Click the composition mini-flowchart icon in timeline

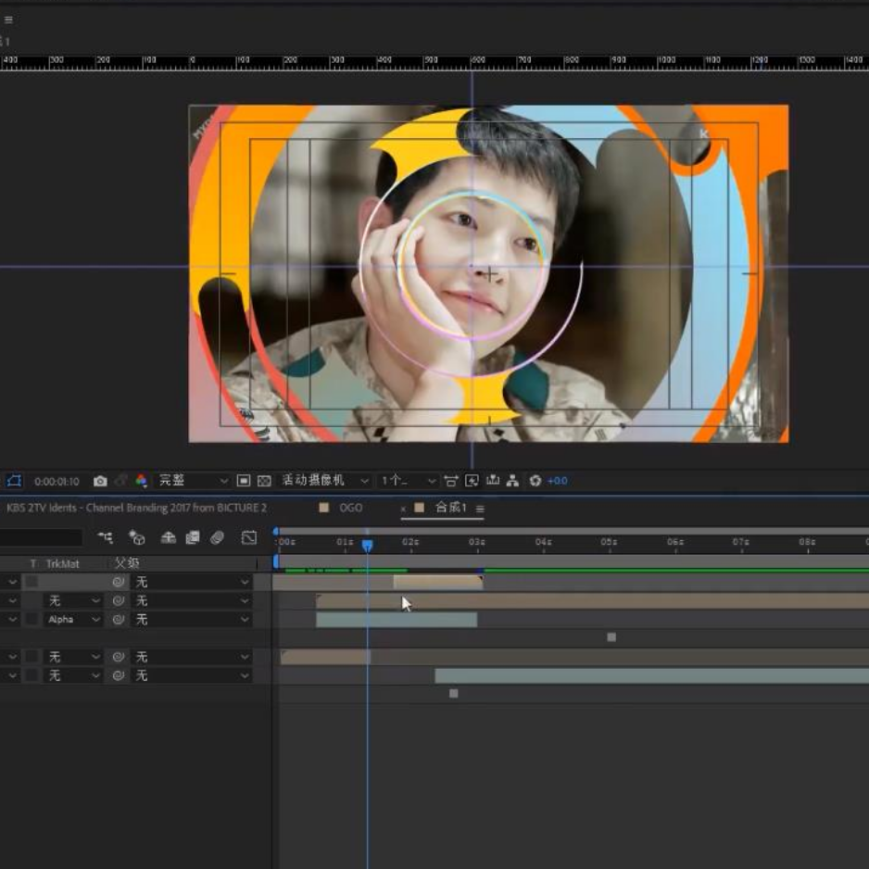click(106, 537)
